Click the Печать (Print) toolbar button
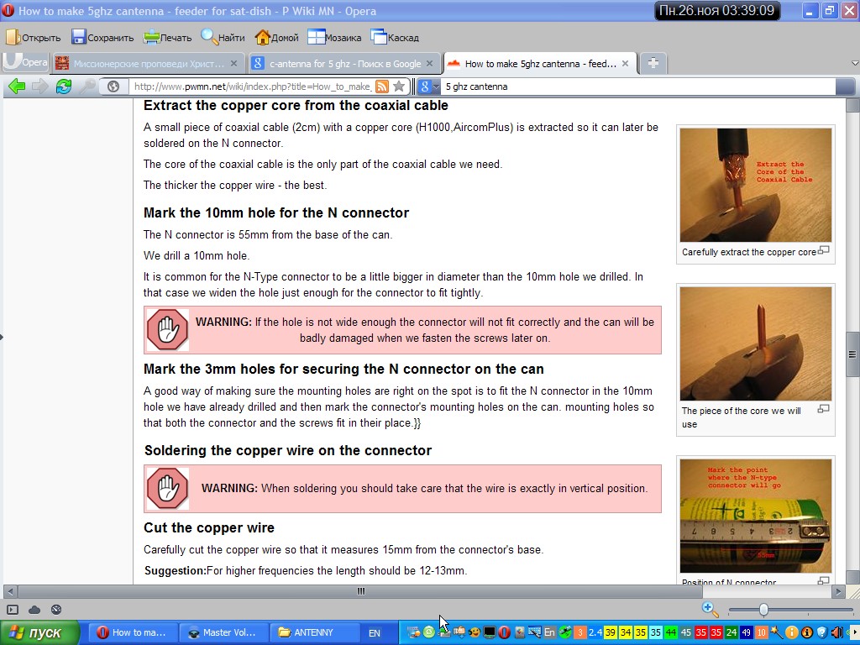 [x=167, y=37]
